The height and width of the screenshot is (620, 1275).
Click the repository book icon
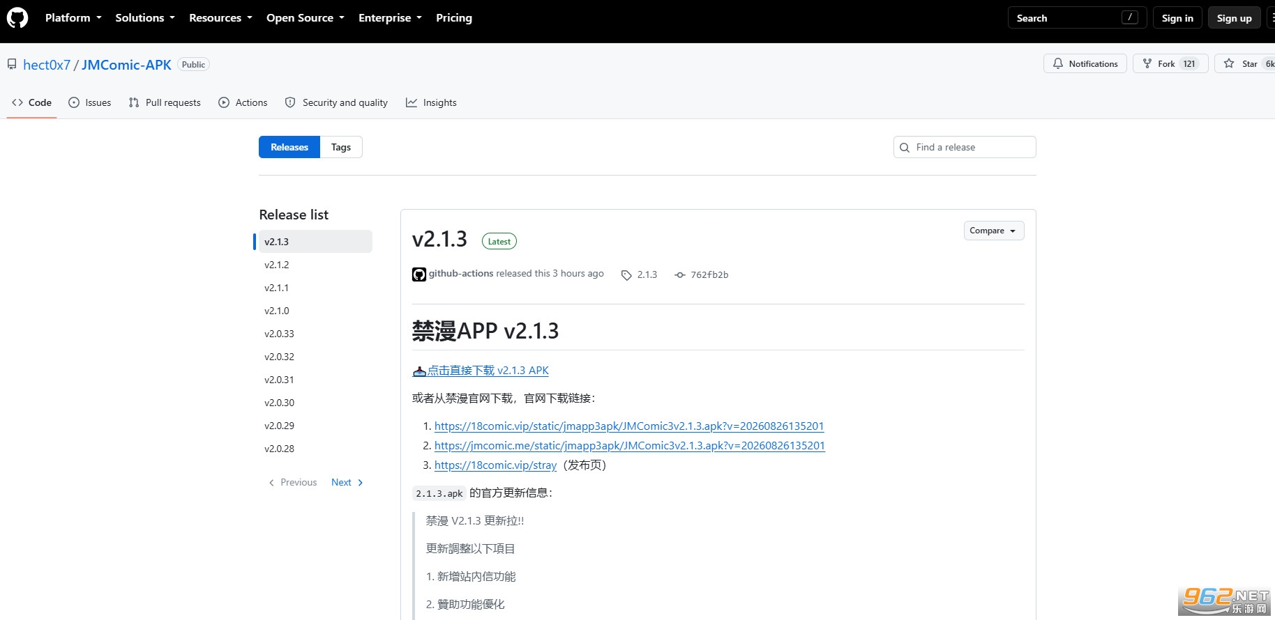pos(12,65)
